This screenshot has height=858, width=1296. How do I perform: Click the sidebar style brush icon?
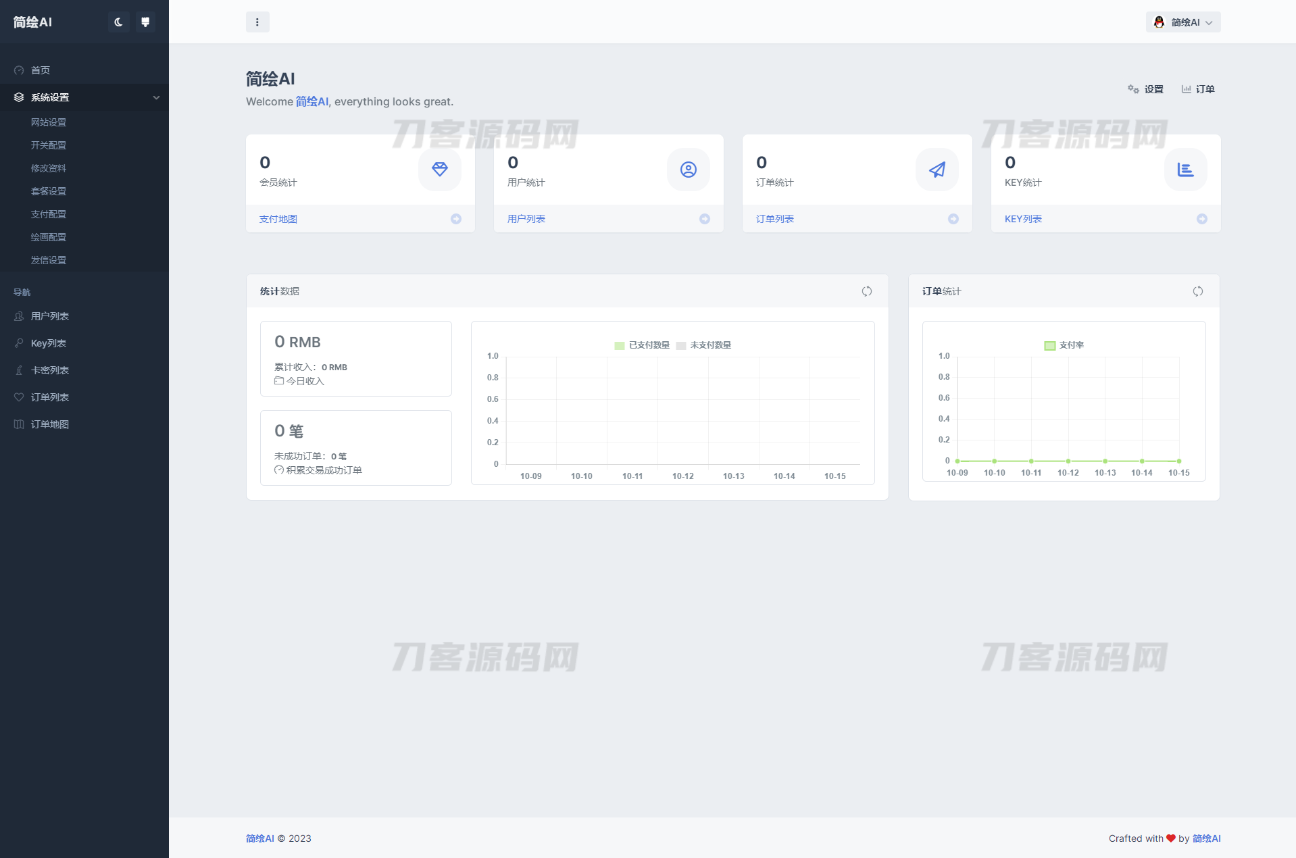pos(145,22)
